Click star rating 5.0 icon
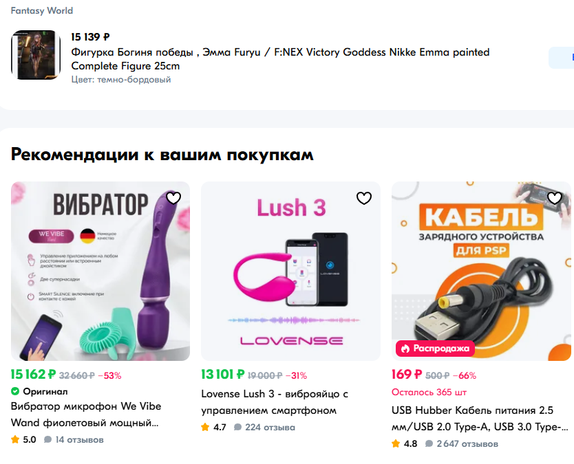 point(15,439)
